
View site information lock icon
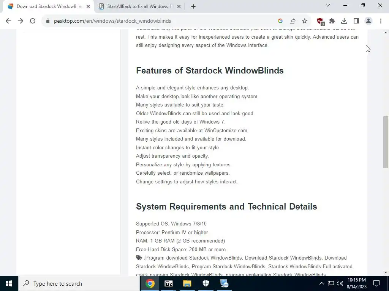pos(47,21)
